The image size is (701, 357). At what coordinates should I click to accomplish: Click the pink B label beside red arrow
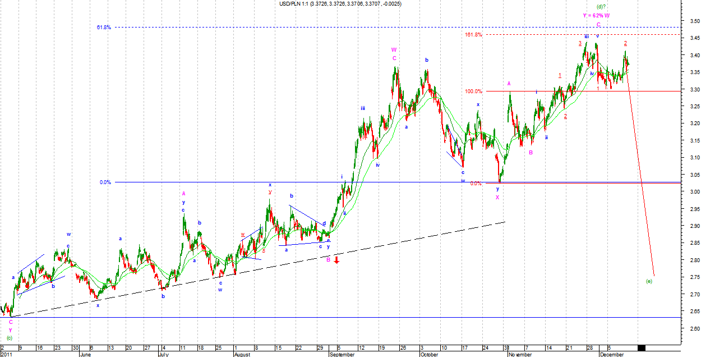pyautogui.click(x=329, y=259)
